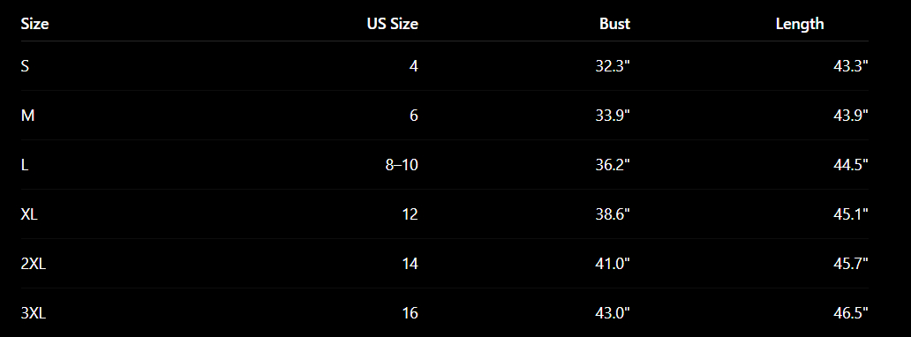Click the Size column header
Viewport: 911px width, 337px height.
34,24
